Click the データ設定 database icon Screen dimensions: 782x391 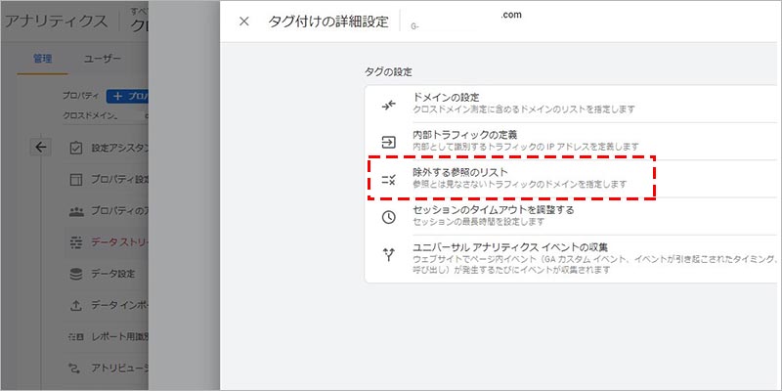pos(76,274)
